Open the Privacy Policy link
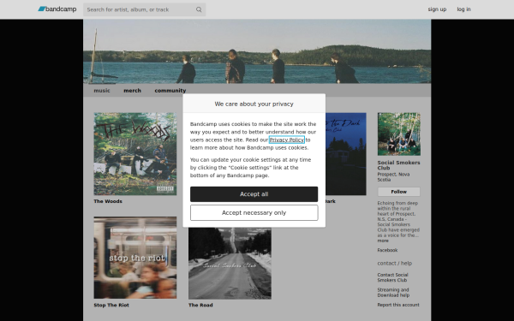The image size is (514, 321). click(286, 140)
